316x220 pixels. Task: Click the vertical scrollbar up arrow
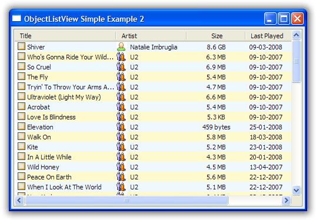coord(296,35)
